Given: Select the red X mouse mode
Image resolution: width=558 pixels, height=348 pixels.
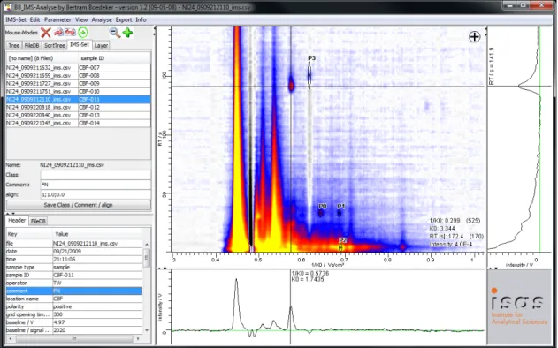Looking at the screenshot, I should (x=46, y=33).
